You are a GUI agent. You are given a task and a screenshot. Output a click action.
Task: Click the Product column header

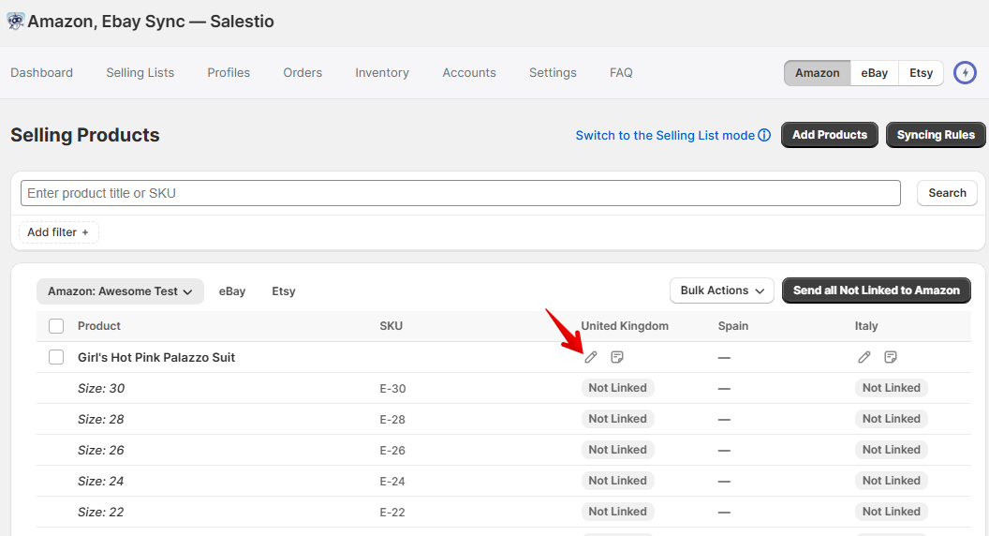tap(99, 326)
